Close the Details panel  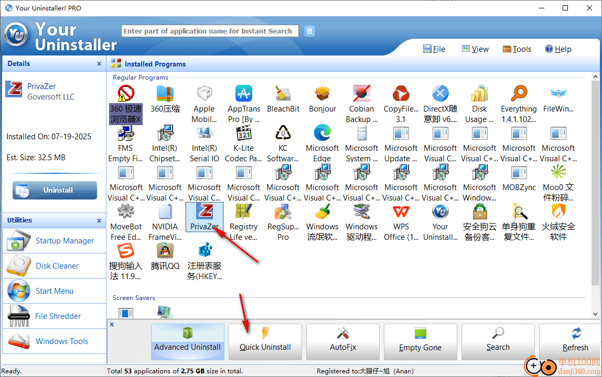tap(99, 64)
